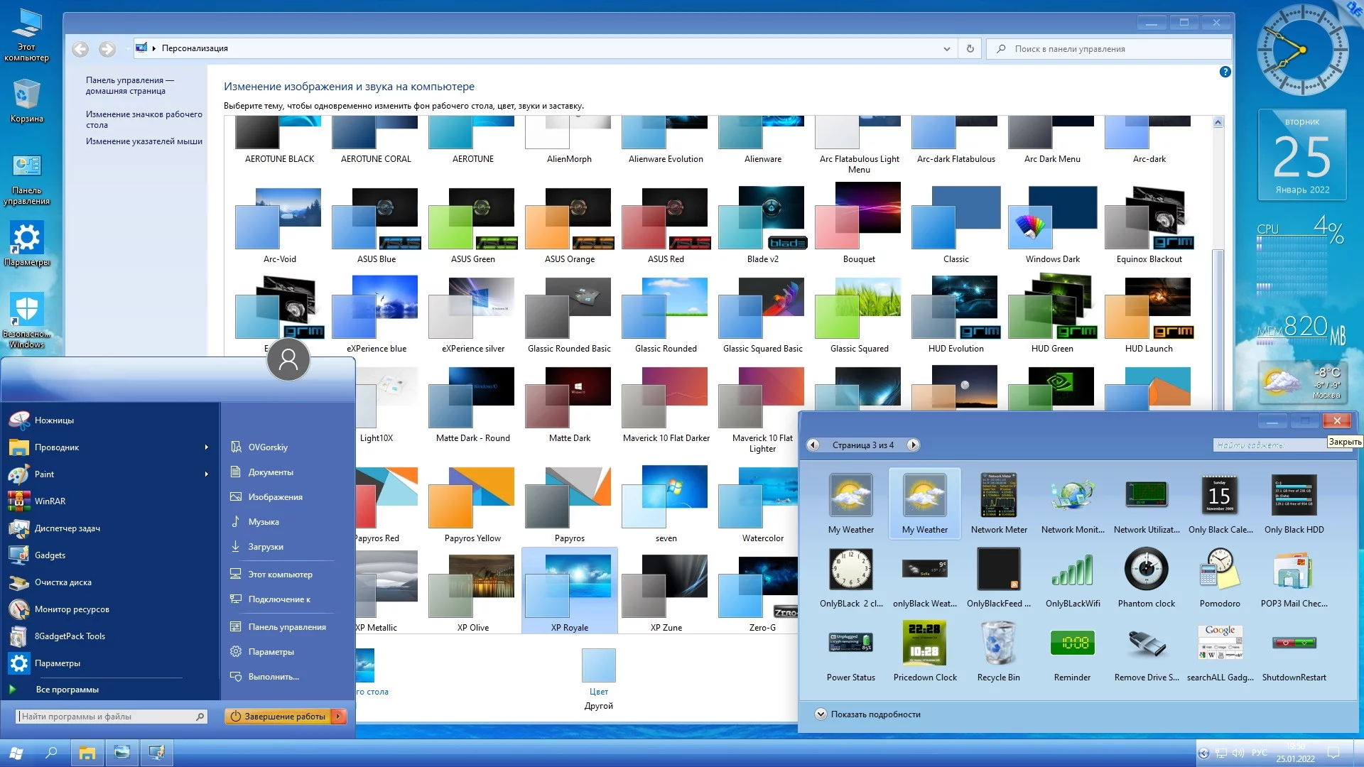The width and height of the screenshot is (1364, 767).
Task: Click Изменение указателей мыши link
Action: pyautogui.click(x=144, y=141)
